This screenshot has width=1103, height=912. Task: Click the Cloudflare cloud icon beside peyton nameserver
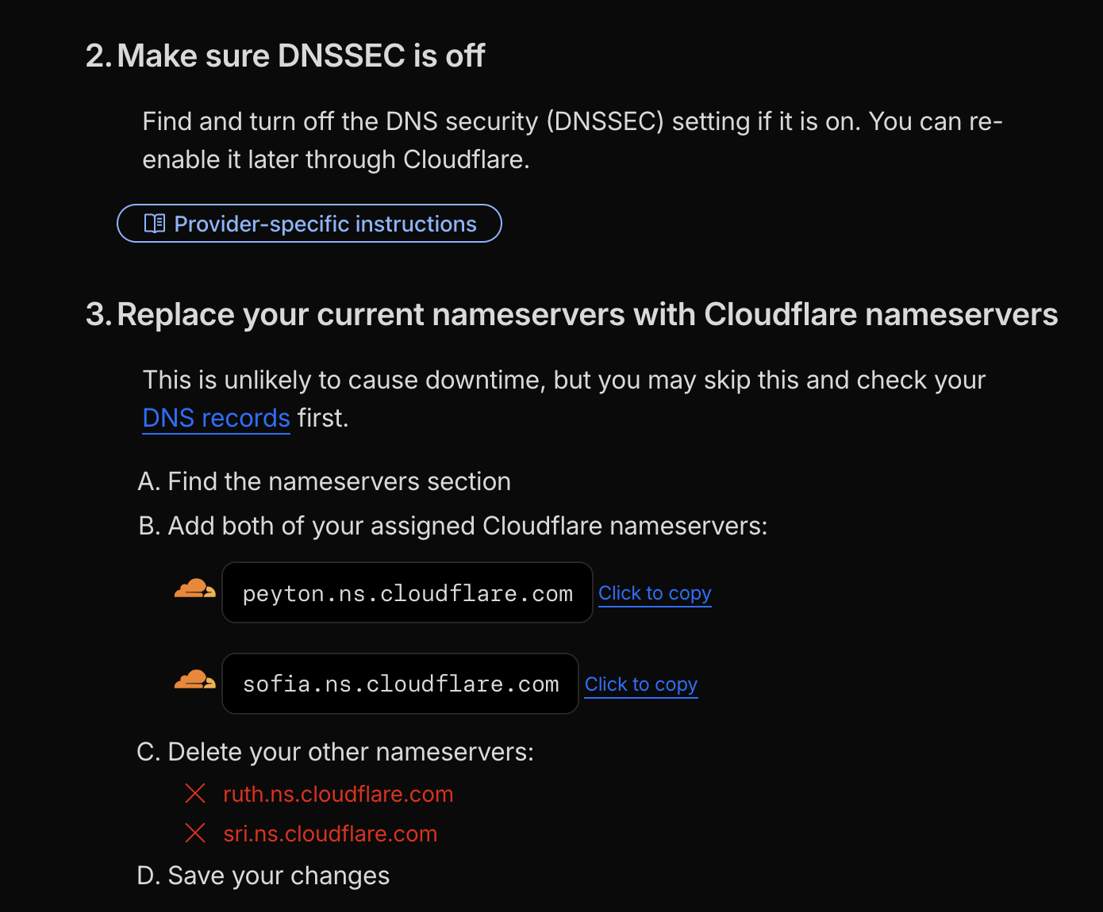click(x=194, y=589)
